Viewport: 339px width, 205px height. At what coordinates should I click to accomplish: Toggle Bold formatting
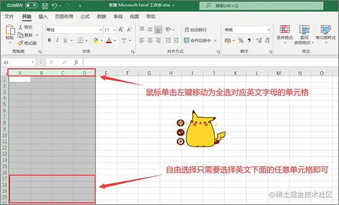49,40
